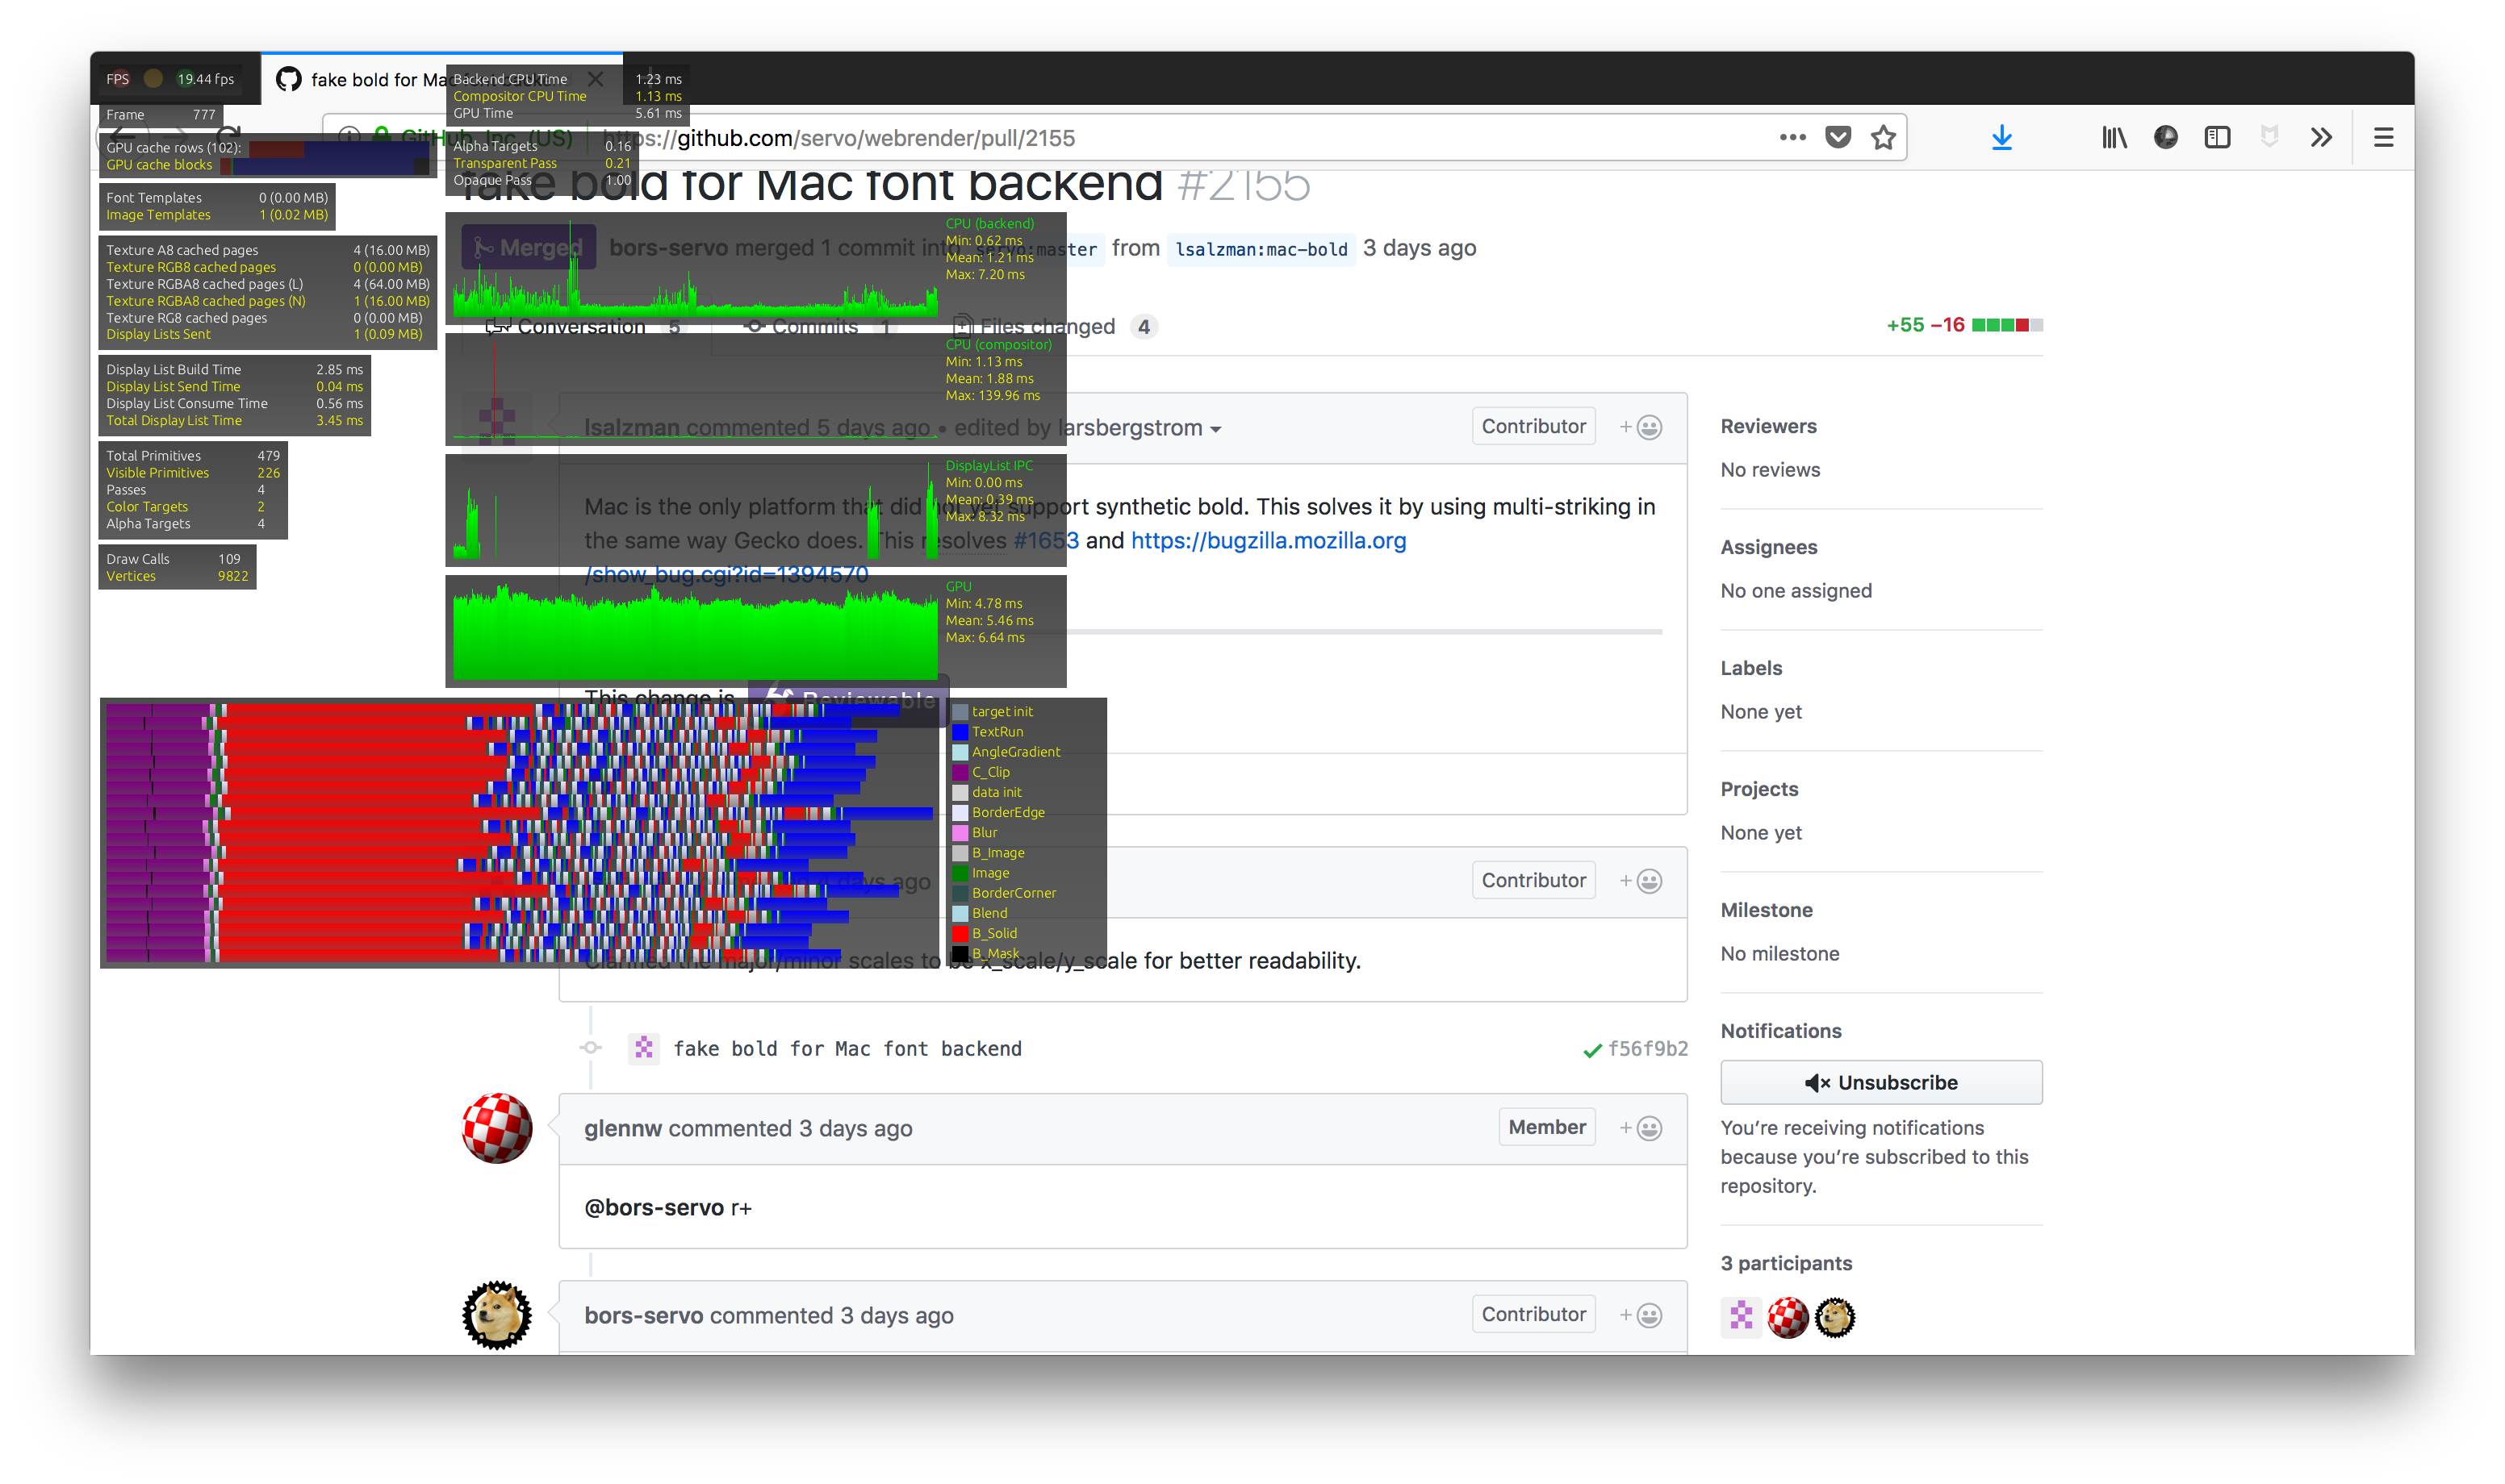Toggle the browser sidebar icon
The width and height of the screenshot is (2505, 1484).
[x=2217, y=137]
